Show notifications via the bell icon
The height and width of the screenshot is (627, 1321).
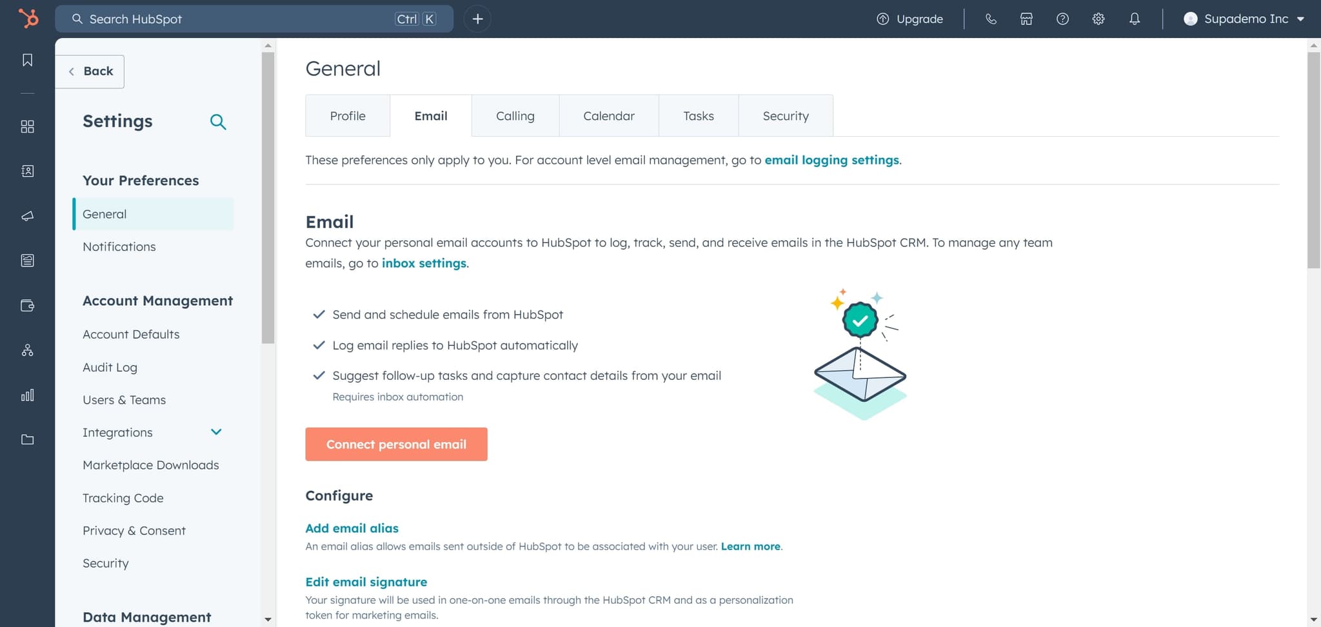(x=1134, y=19)
